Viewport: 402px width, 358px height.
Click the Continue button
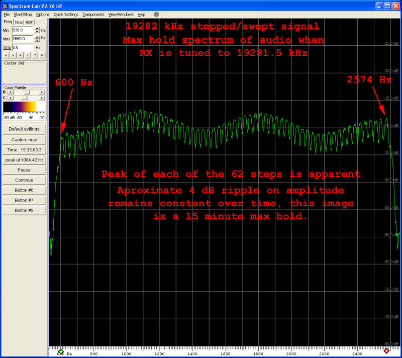point(24,180)
